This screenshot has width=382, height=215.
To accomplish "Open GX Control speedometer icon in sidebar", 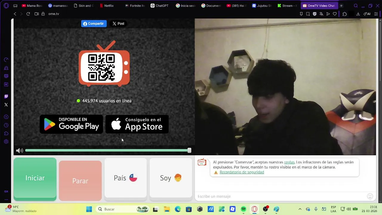I will point(6,60).
